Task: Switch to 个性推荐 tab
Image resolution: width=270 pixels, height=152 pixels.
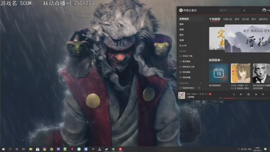Action: tap(215, 19)
